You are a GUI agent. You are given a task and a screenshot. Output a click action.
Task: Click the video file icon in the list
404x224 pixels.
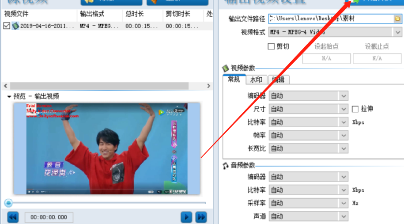click(x=15, y=26)
